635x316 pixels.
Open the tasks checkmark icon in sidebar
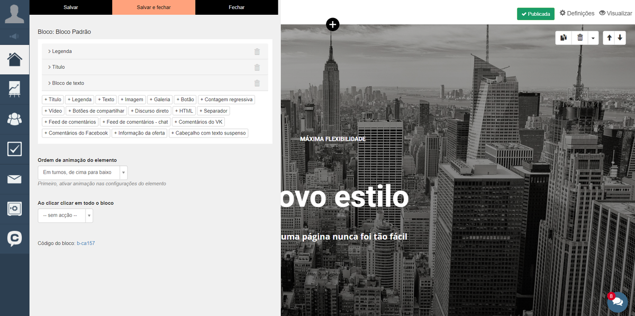point(14,149)
